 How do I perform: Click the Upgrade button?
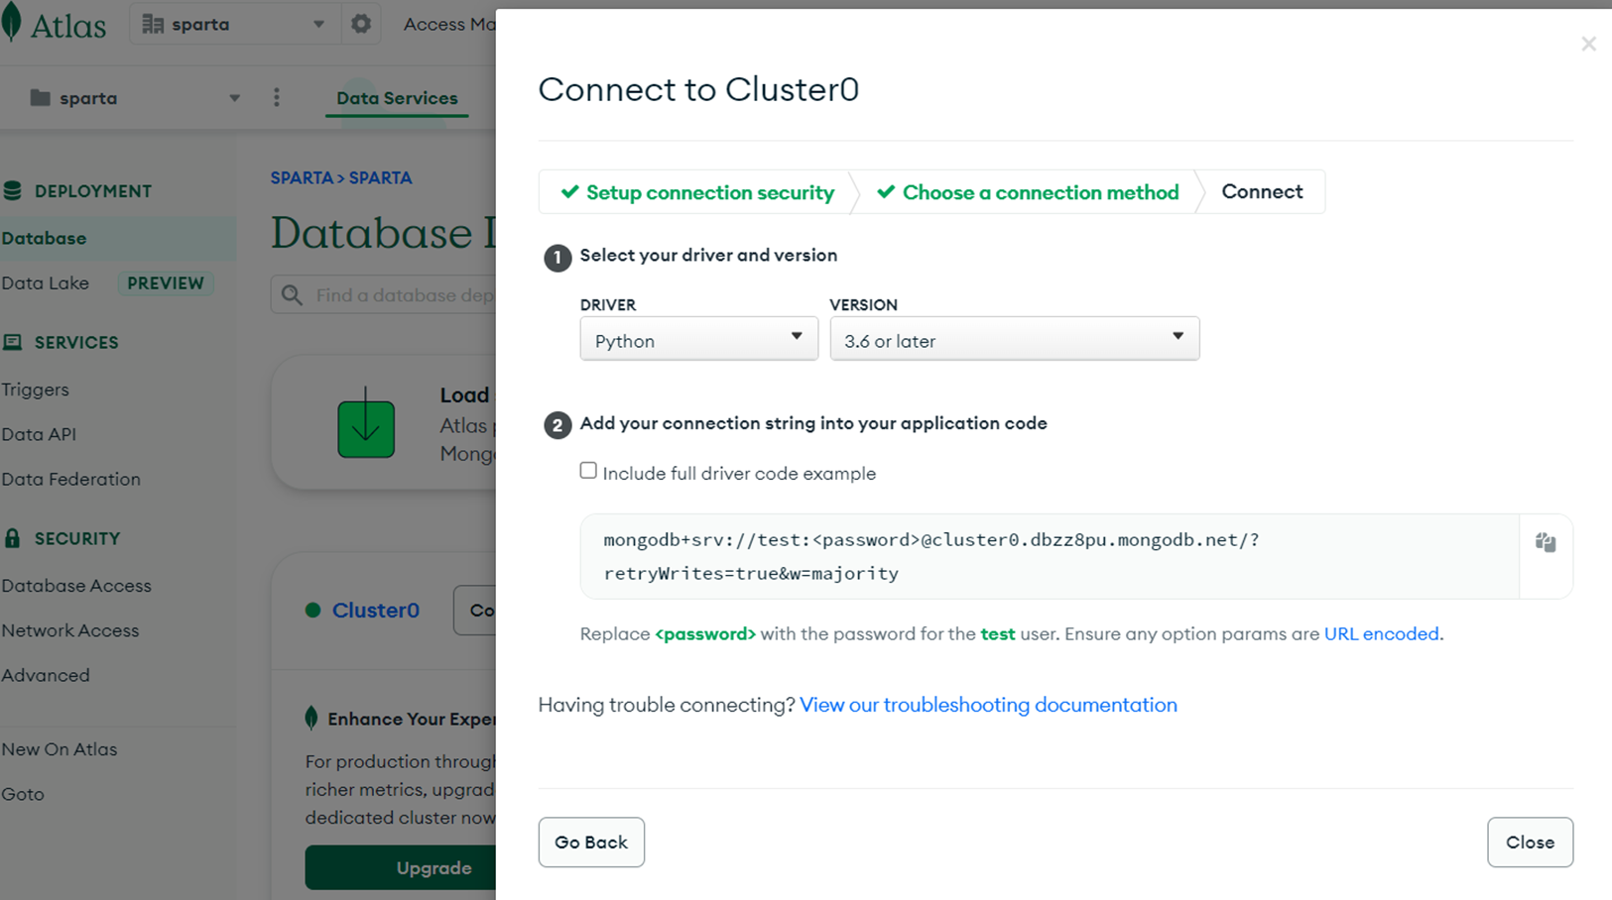click(401, 867)
